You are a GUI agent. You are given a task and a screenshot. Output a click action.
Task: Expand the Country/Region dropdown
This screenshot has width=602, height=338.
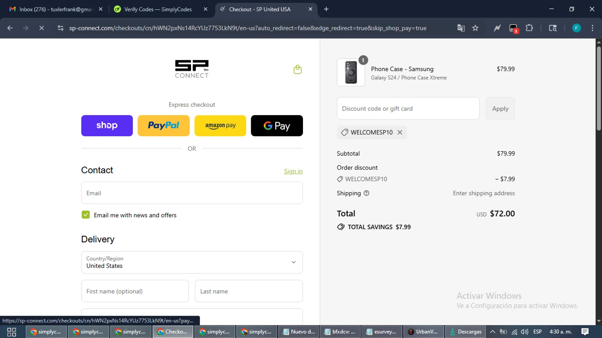(x=192, y=262)
